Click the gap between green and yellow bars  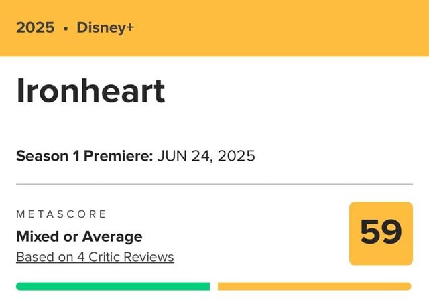coord(214,287)
